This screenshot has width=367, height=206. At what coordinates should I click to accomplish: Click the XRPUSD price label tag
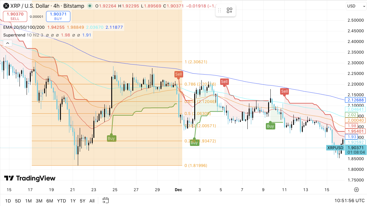coord(335,148)
